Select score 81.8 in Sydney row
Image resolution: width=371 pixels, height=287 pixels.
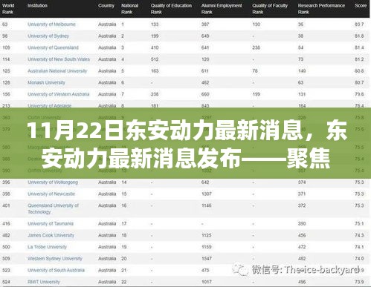point(359,36)
